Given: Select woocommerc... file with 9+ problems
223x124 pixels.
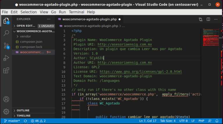Looking at the screenshot, I should [x=34, y=52].
